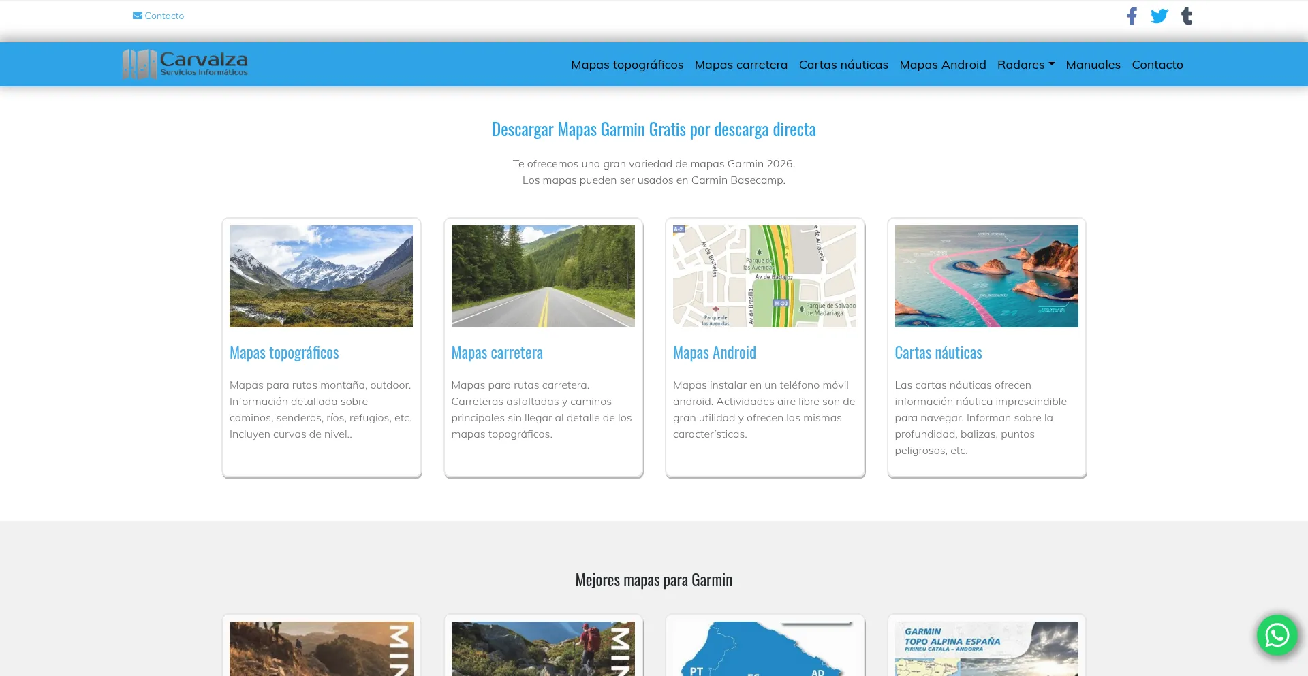Open the Cartas náuticas card heading
This screenshot has height=676, width=1308.
tap(938, 353)
